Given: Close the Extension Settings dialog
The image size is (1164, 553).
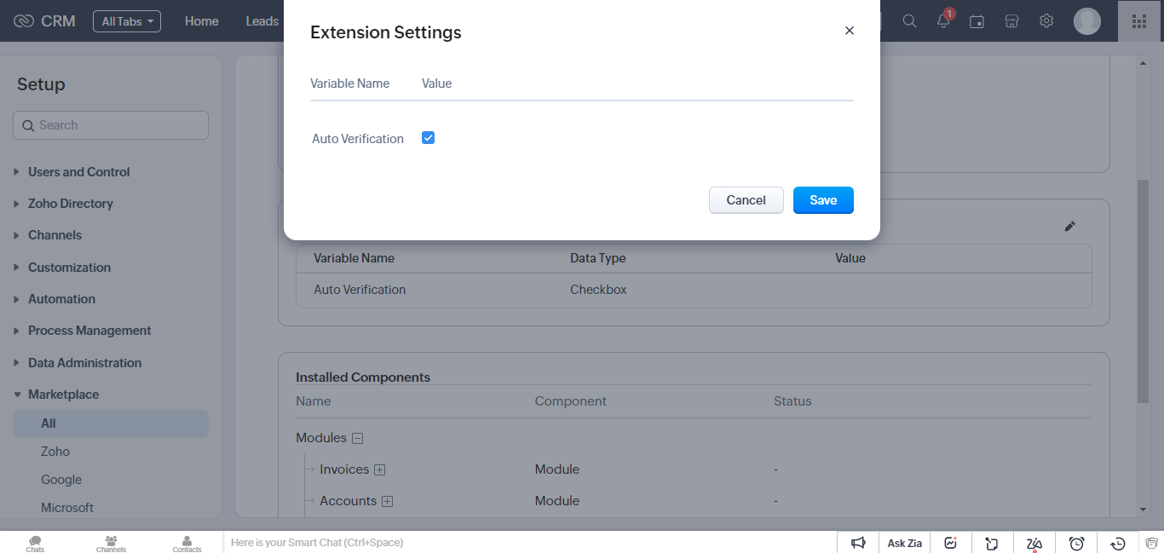Looking at the screenshot, I should point(849,31).
